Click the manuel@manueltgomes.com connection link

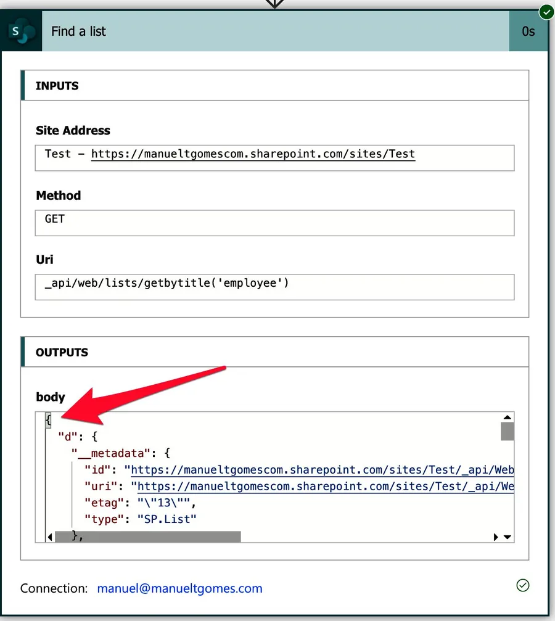(179, 588)
